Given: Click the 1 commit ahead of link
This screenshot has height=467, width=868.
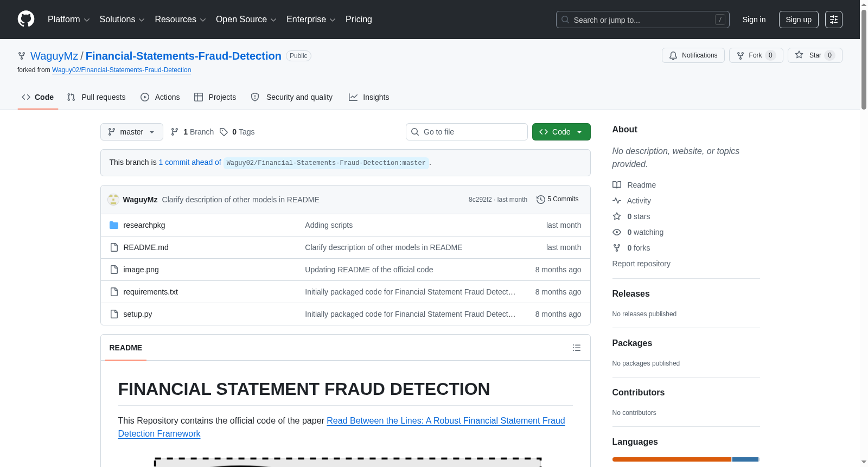Looking at the screenshot, I should coord(190,162).
